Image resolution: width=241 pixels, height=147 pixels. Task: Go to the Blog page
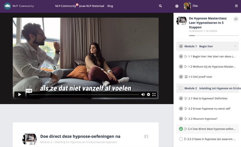pyautogui.click(x=110, y=6)
